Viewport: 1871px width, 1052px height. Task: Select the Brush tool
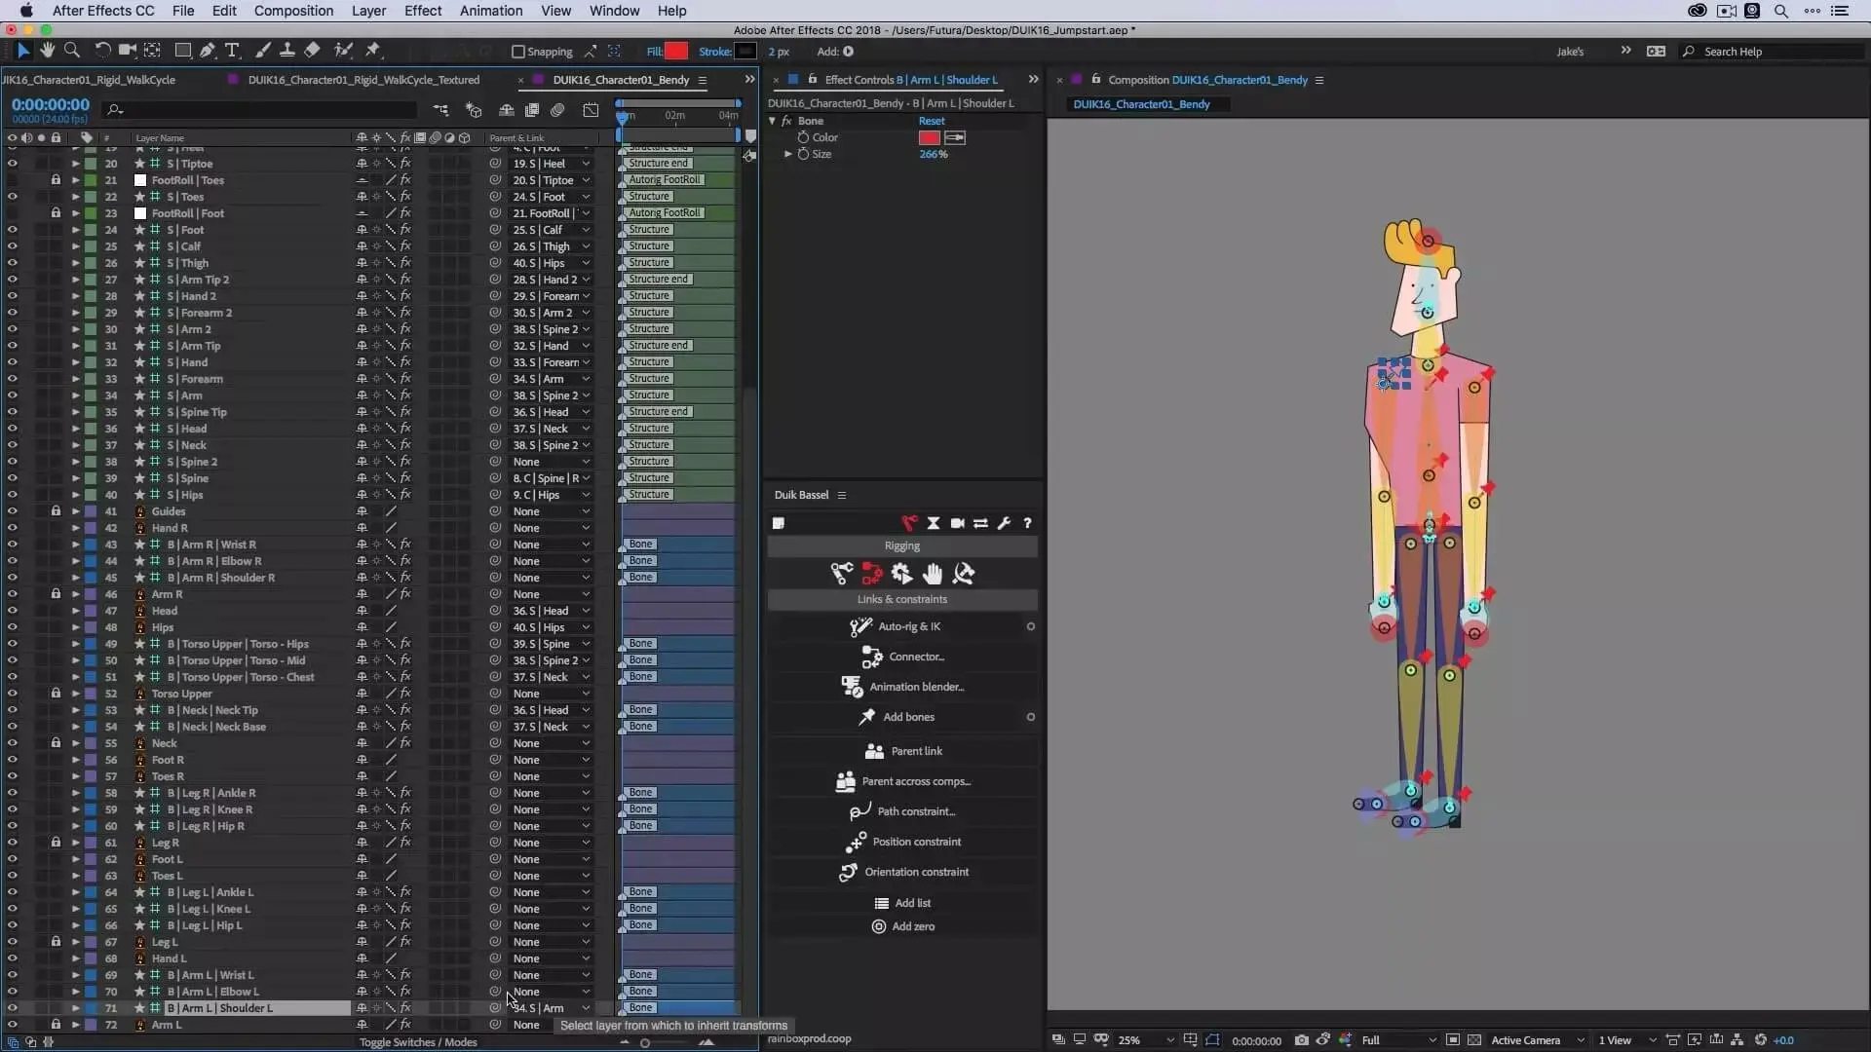click(263, 50)
